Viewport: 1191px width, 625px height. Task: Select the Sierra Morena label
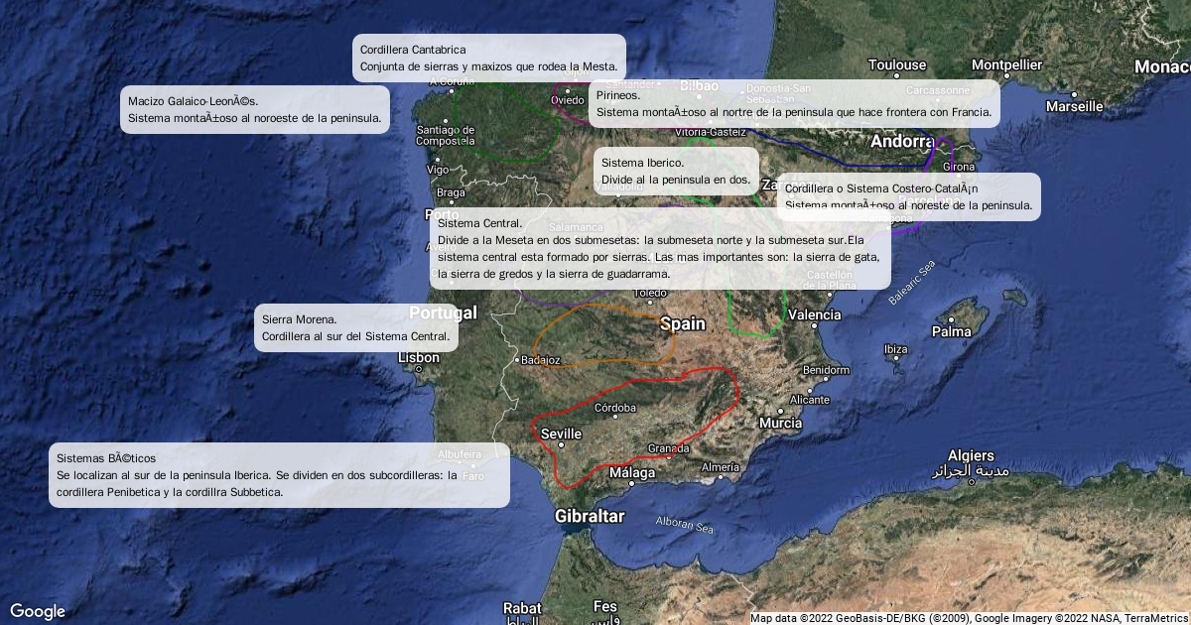(x=356, y=327)
